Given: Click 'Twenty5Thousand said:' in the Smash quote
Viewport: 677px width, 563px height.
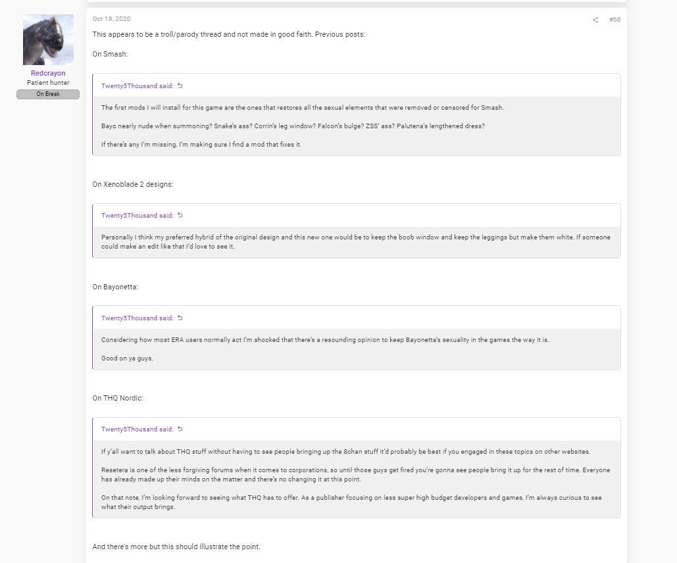Looking at the screenshot, I should click(x=138, y=86).
